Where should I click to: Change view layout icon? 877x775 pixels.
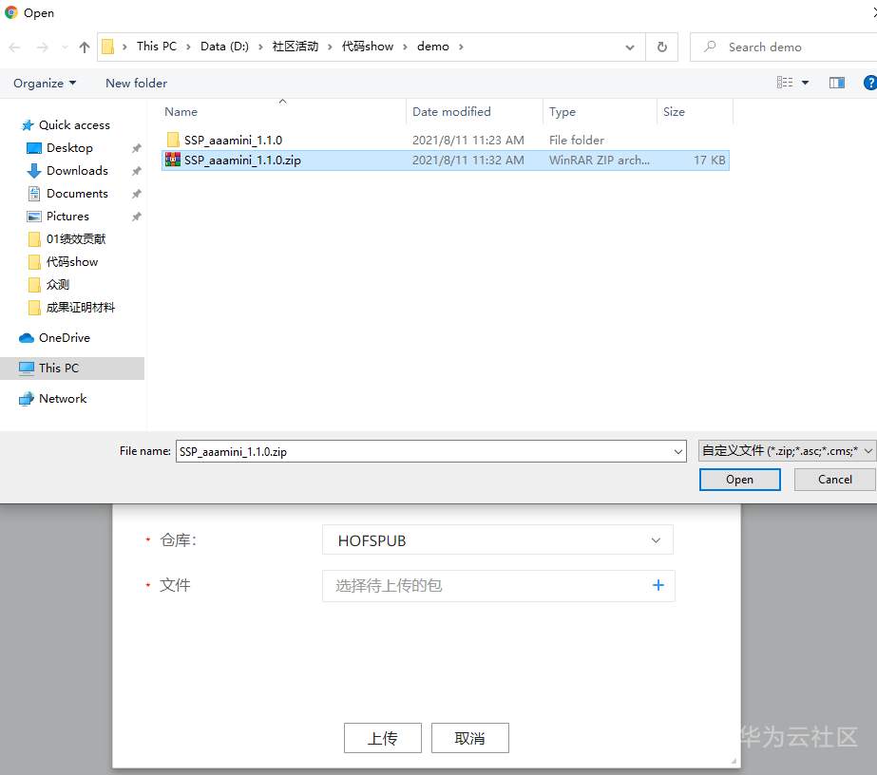(785, 83)
